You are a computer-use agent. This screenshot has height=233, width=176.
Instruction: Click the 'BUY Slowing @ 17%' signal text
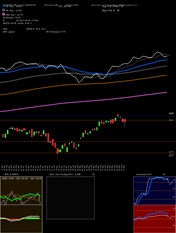[56, 32]
